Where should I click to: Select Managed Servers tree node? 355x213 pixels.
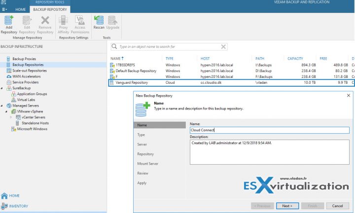[26, 106]
